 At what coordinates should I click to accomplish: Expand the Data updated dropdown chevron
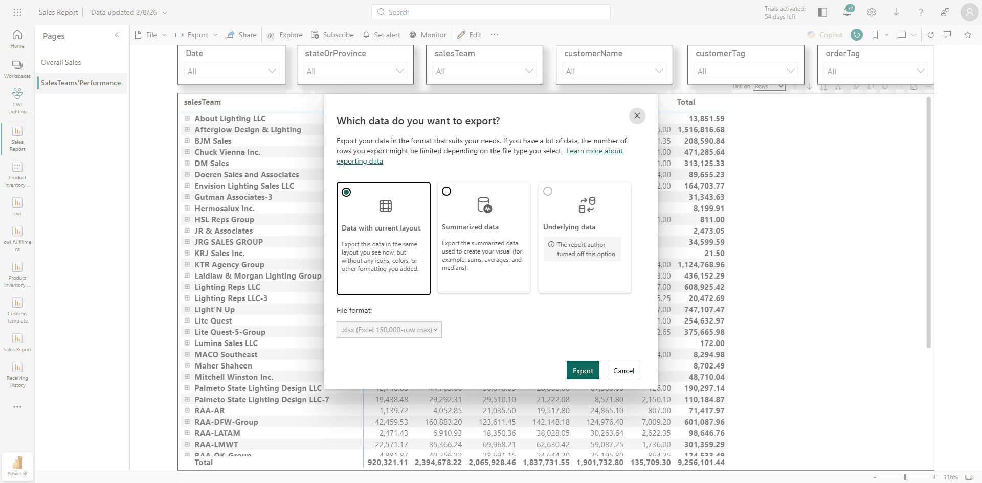[x=165, y=12]
